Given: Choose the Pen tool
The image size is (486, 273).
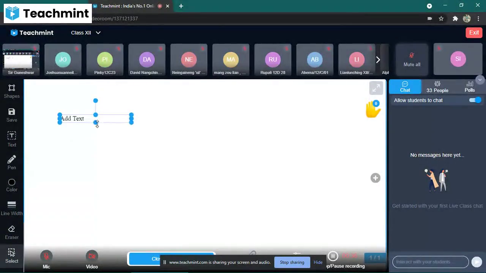Looking at the screenshot, I should point(12,162).
